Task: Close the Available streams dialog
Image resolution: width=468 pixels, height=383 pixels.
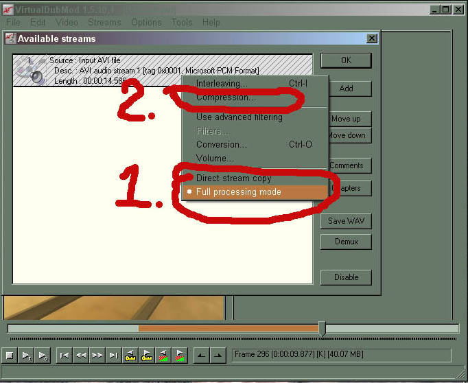Action: click(372, 38)
